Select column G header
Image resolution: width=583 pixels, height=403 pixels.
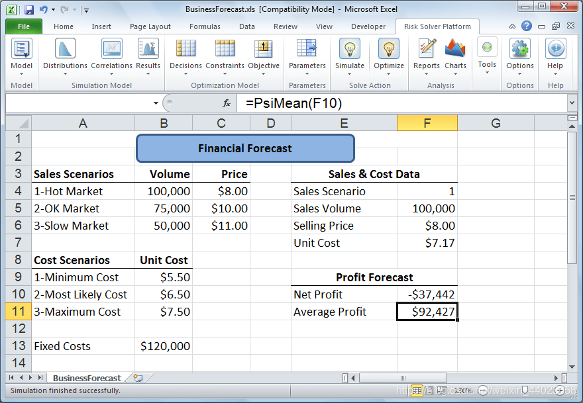496,123
